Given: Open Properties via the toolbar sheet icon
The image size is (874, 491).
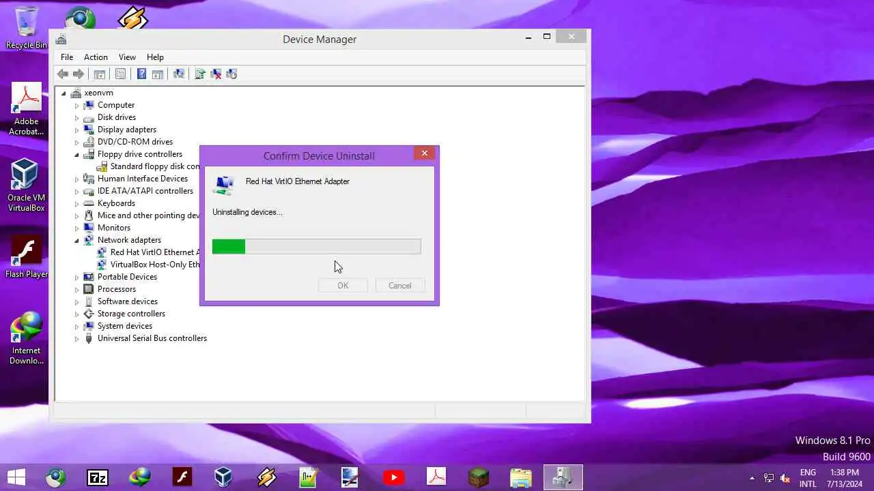Looking at the screenshot, I should click(x=121, y=74).
